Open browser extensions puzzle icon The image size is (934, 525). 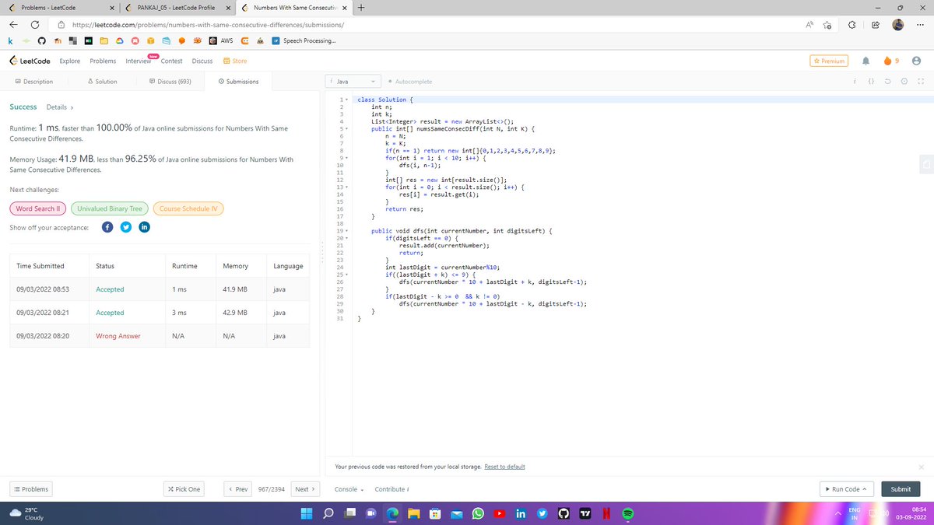851,25
